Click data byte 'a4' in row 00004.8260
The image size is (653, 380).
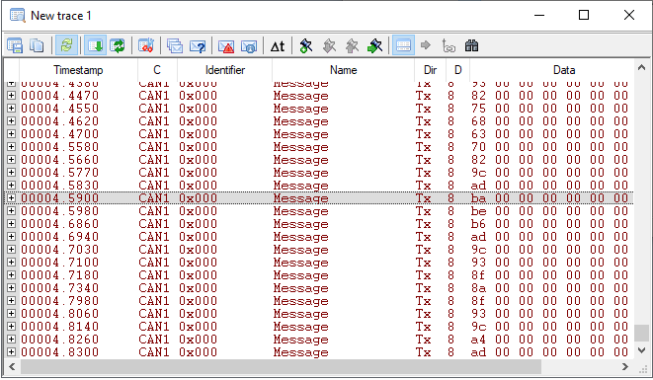pyautogui.click(x=478, y=340)
